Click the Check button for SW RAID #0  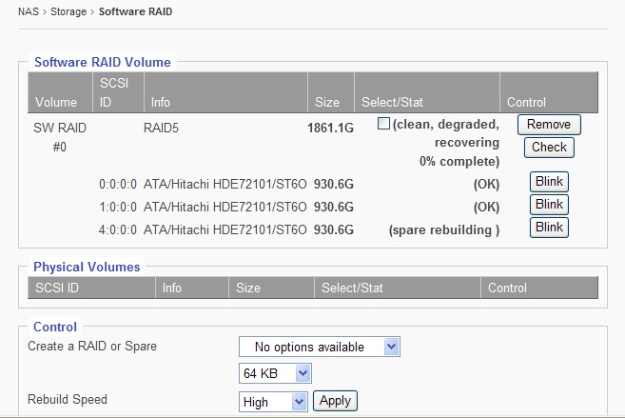[x=549, y=148]
